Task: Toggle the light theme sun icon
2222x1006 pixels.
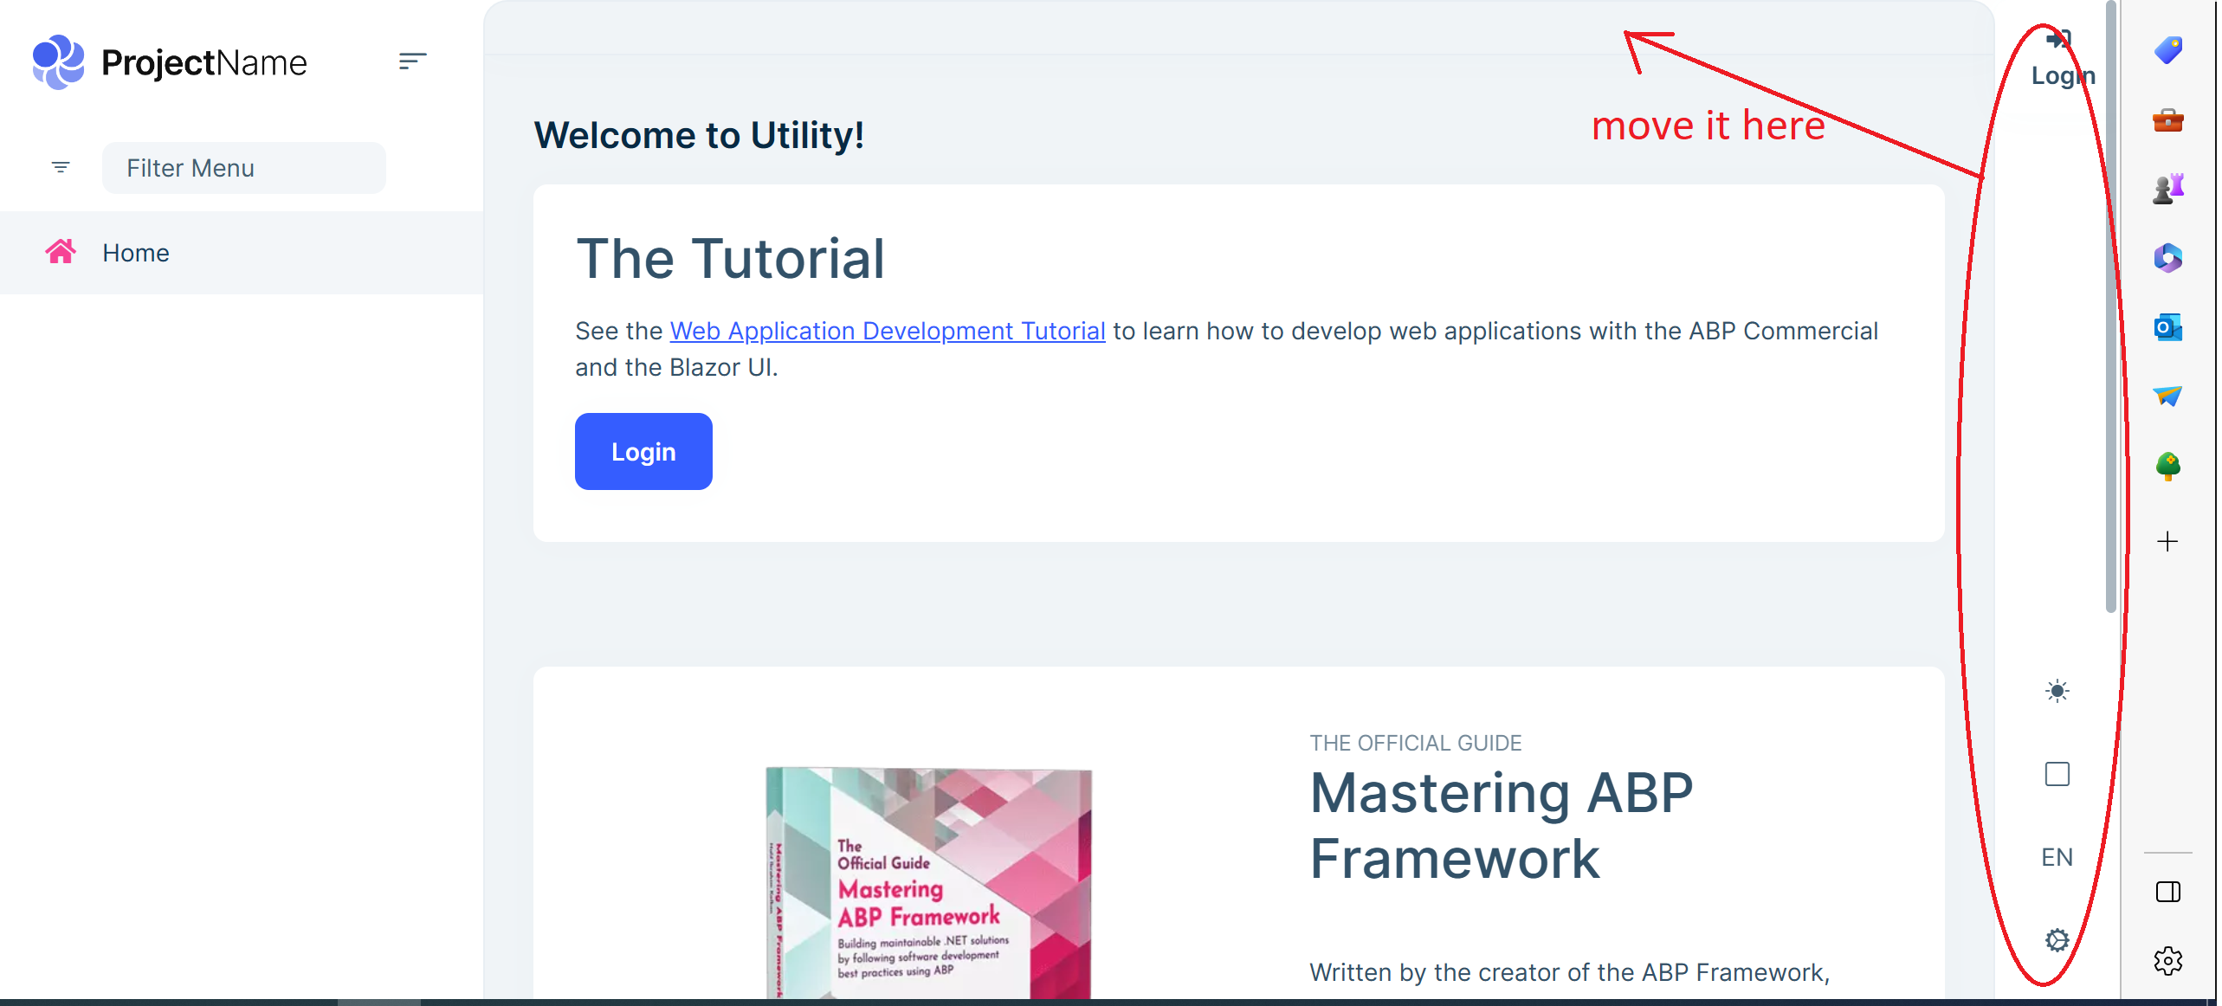Action: click(2057, 691)
